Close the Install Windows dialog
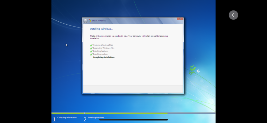Viewport: 267px width, 123px height. click(180, 19)
